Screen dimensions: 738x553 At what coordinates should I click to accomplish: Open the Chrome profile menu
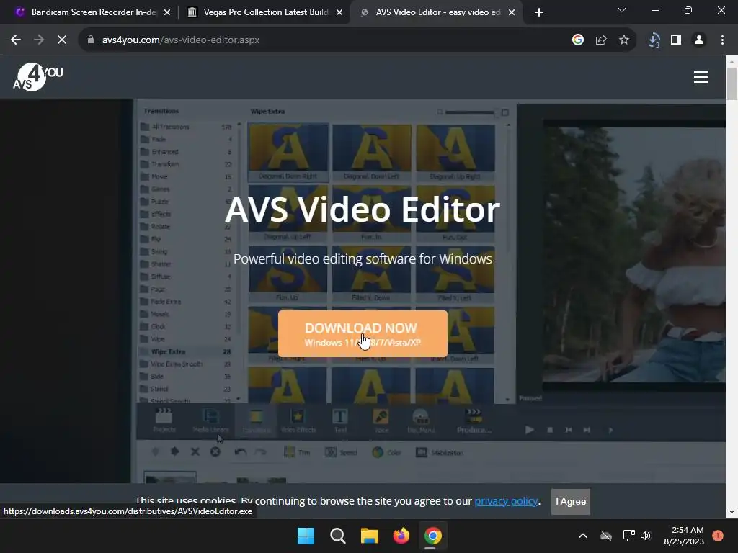click(699, 40)
